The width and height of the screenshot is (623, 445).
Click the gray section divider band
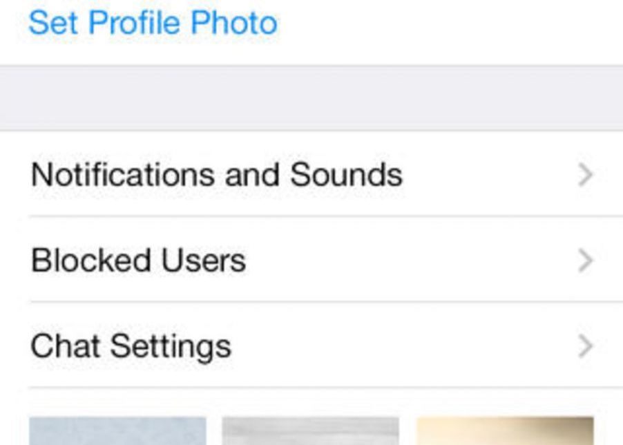pyautogui.click(x=311, y=97)
